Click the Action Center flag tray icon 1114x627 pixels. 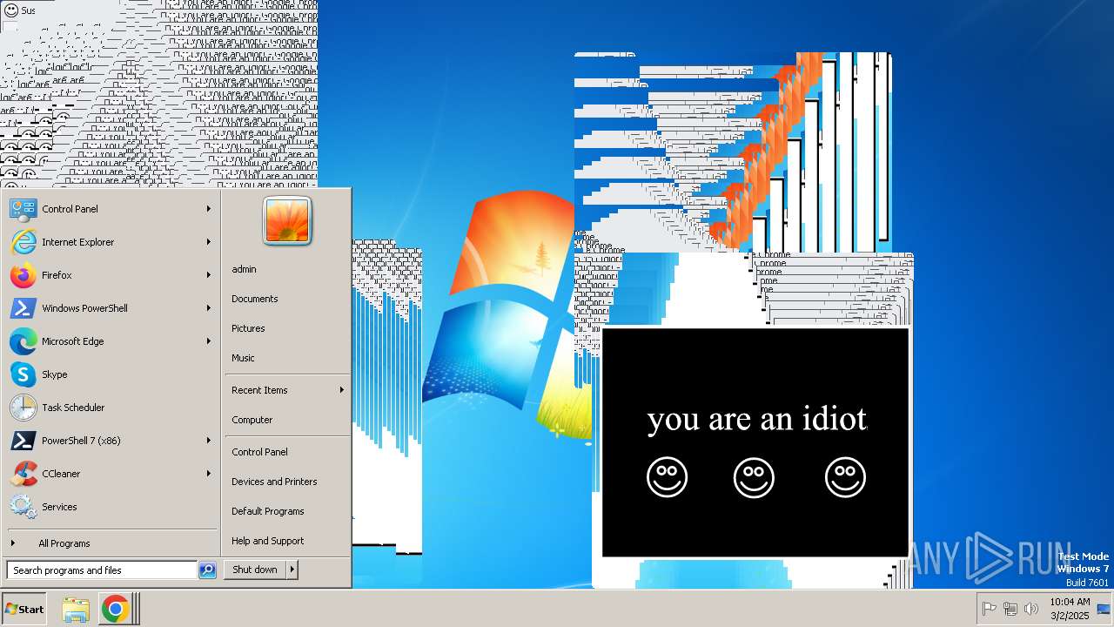click(x=990, y=609)
